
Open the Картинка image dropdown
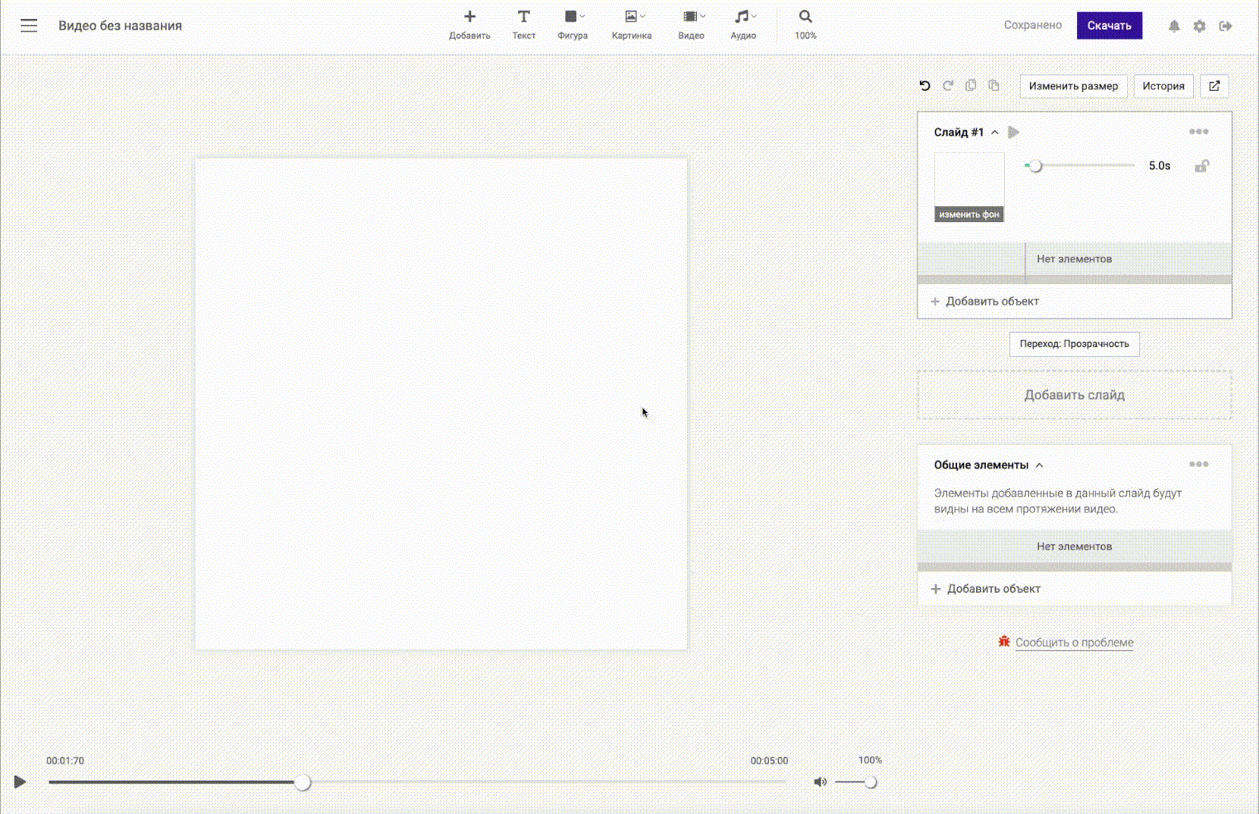(x=632, y=24)
